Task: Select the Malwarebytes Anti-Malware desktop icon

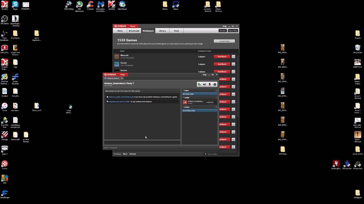Action: (101, 6)
